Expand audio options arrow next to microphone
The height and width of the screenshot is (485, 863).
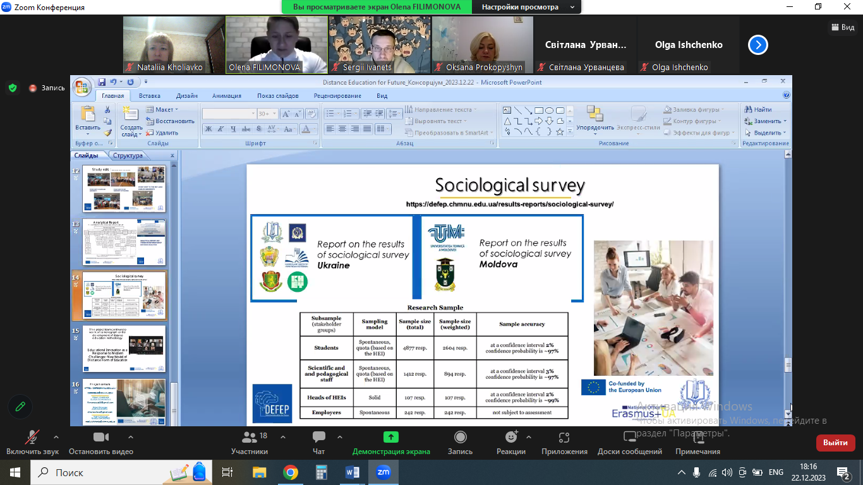click(56, 437)
